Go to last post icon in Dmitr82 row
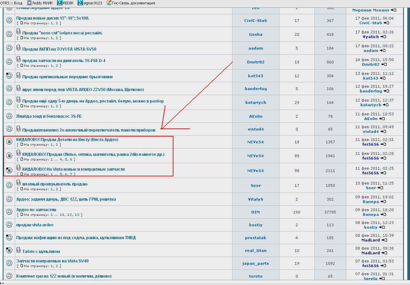Image resolution: width=410 pixels, height=285 pixels. pos(384,64)
